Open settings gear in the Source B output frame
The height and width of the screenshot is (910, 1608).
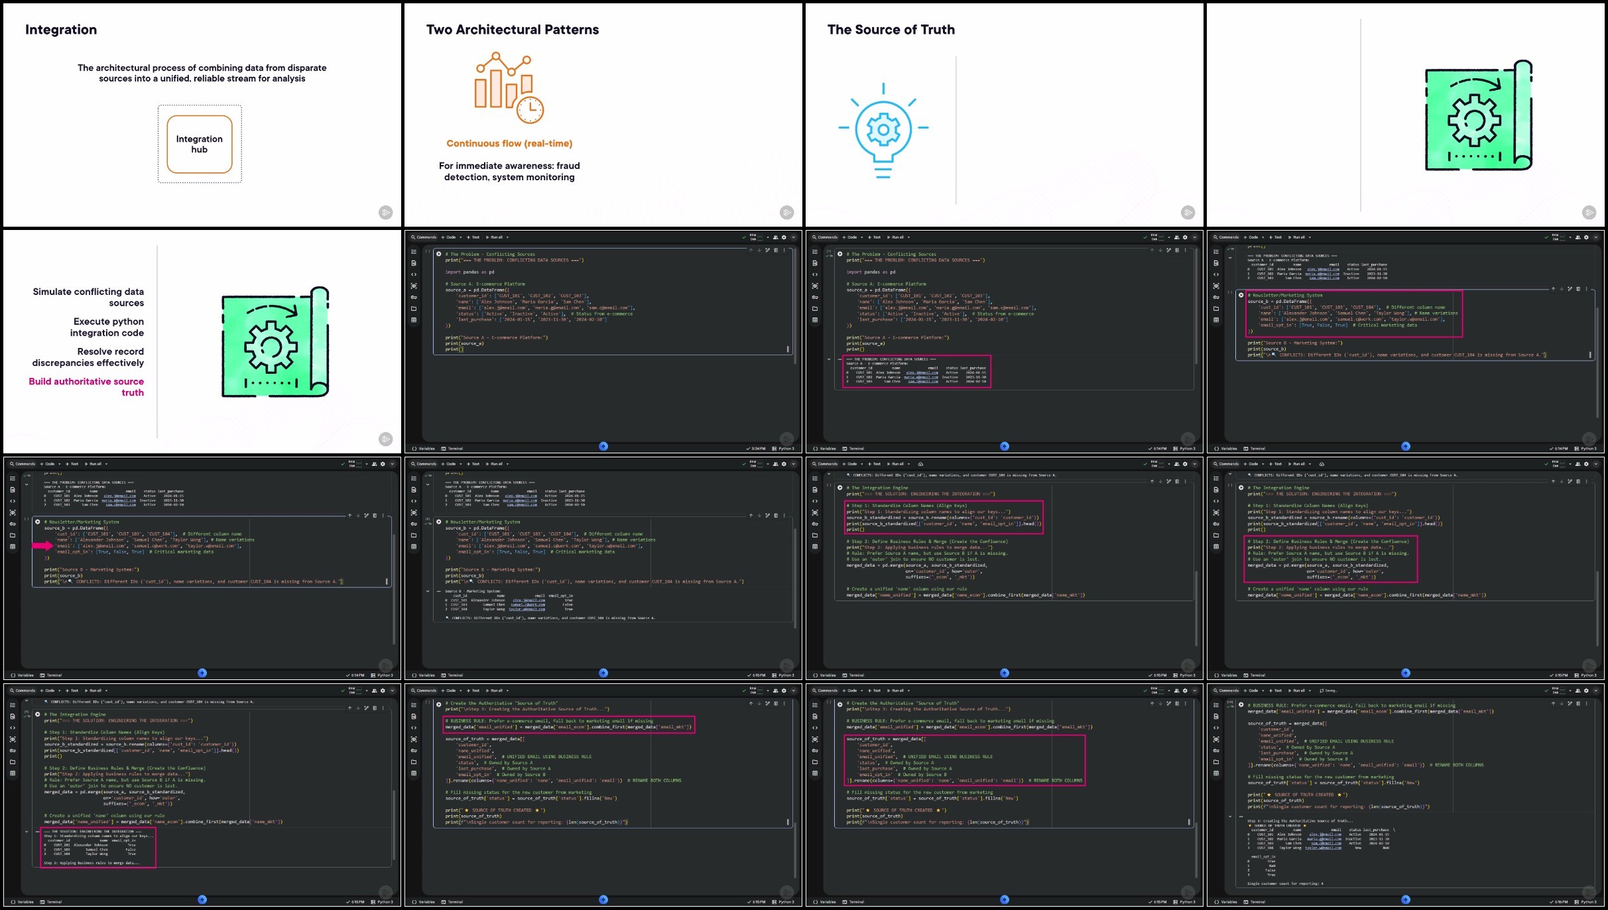click(x=784, y=464)
